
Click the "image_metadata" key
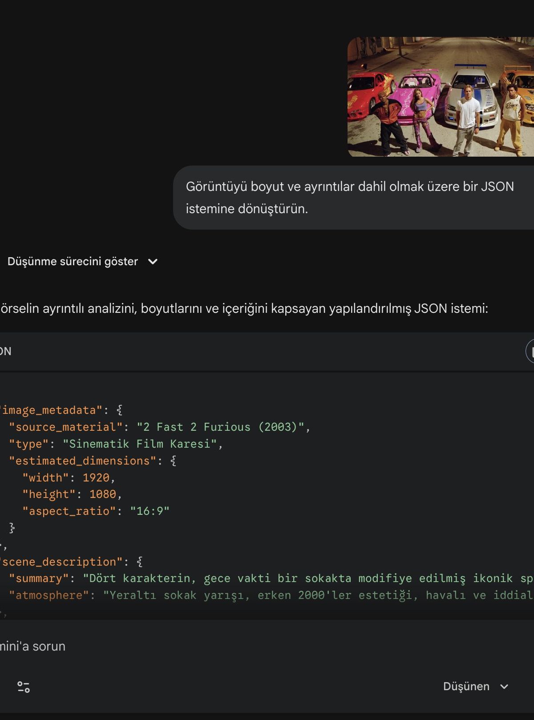click(51, 410)
